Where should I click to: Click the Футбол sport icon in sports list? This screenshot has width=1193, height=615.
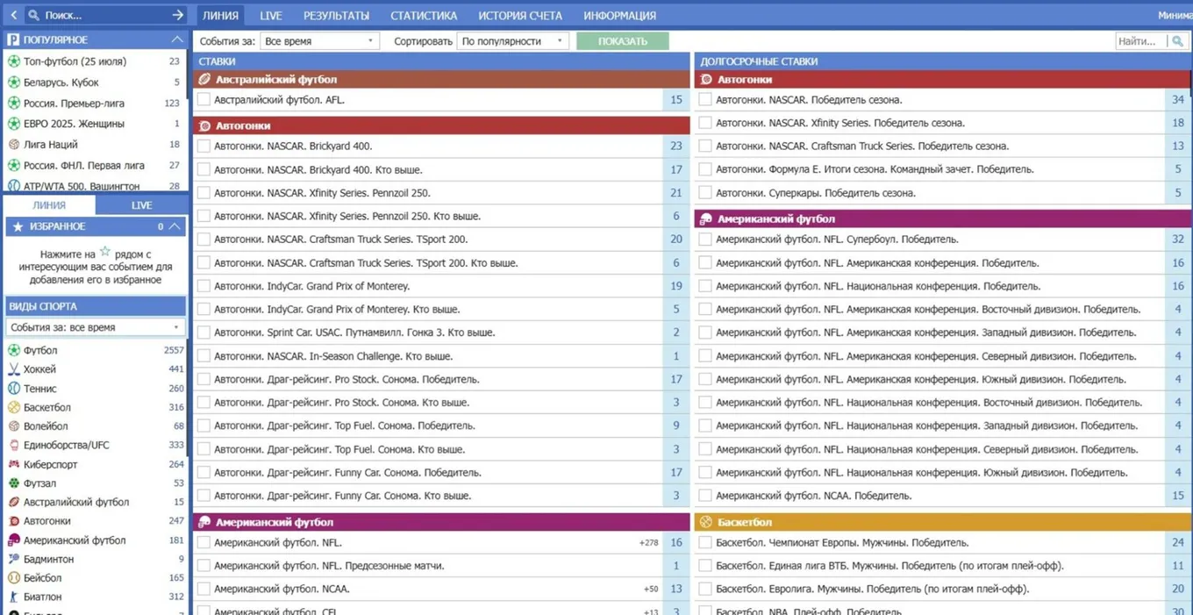[14, 350]
